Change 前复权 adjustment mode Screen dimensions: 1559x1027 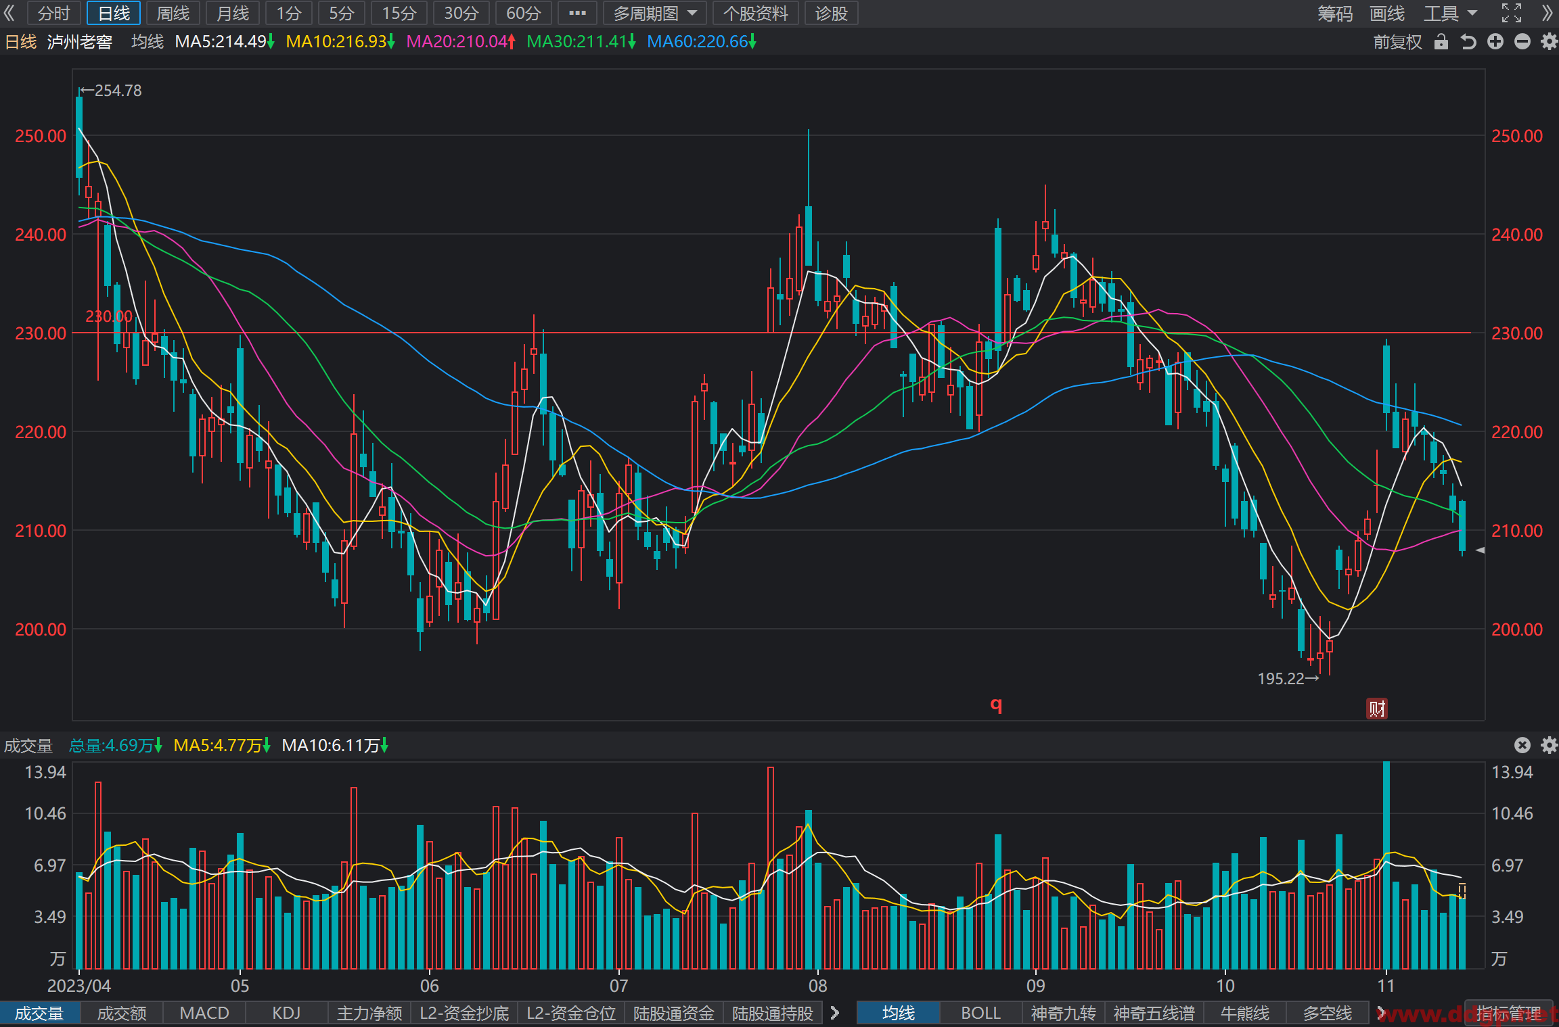pyautogui.click(x=1398, y=42)
